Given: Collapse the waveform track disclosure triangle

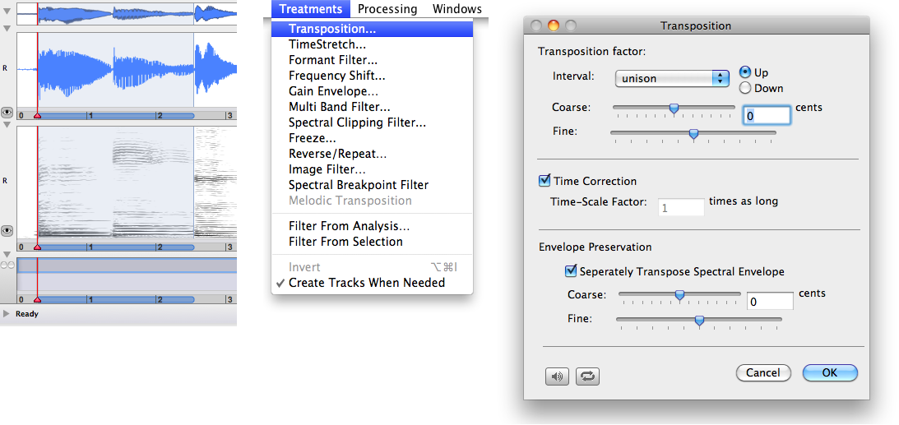Looking at the screenshot, I should [7, 28].
